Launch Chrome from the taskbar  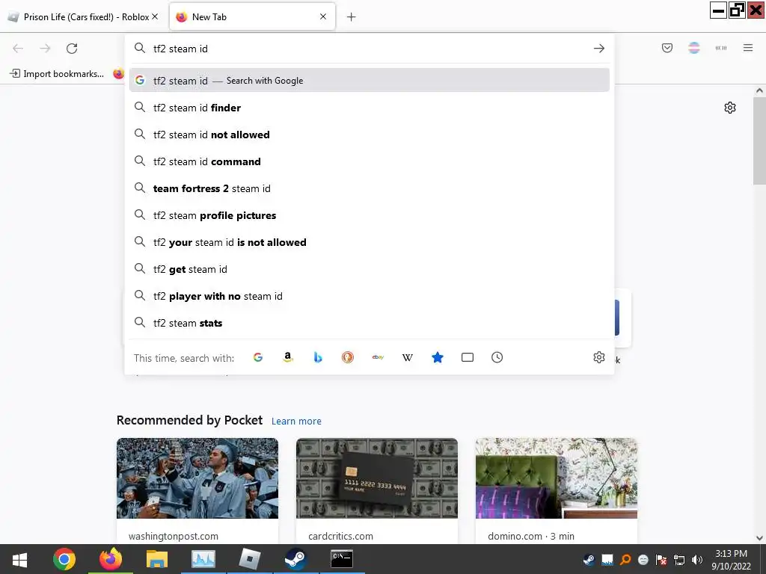coord(64,559)
